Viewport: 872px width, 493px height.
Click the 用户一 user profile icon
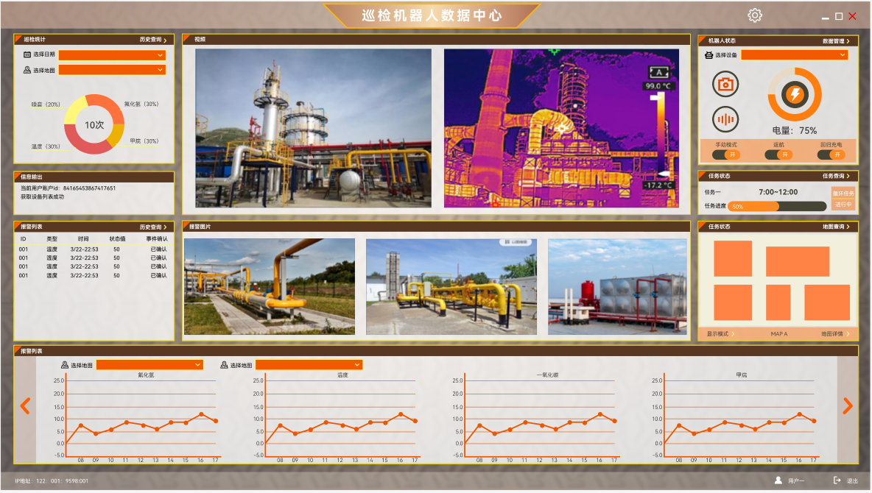[x=778, y=480]
